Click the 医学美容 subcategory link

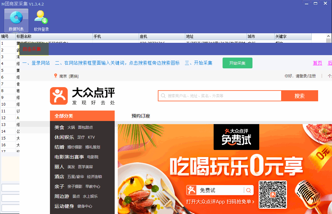[x=85, y=167]
